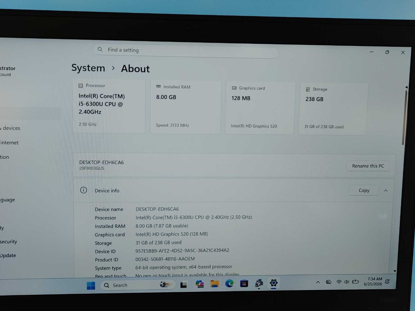Collapse the Device info section
Screen dimensions: 415x311
(386, 190)
